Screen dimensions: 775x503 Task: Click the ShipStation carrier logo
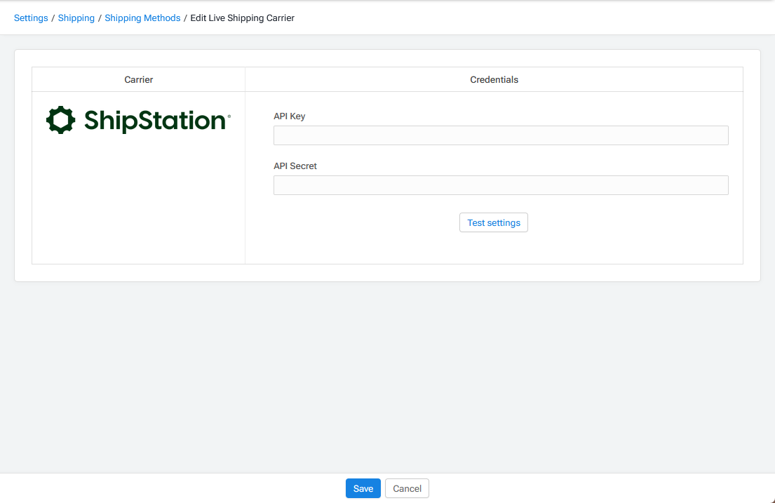click(x=138, y=120)
